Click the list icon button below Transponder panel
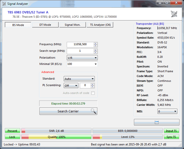This screenshot has width=184, height=149. click(x=157, y=122)
